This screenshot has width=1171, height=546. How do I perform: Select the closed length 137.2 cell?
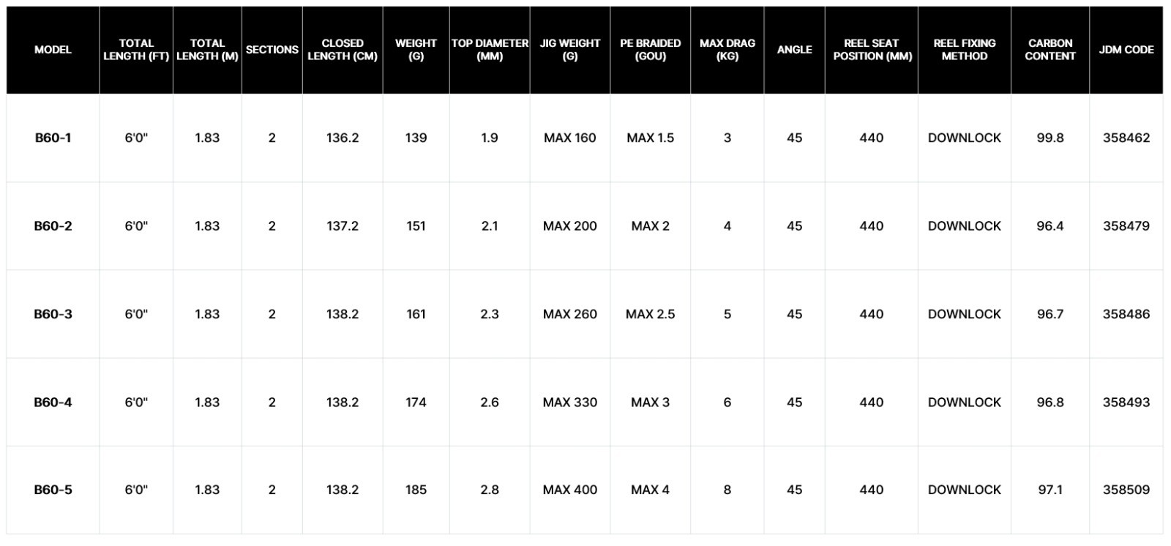(343, 226)
